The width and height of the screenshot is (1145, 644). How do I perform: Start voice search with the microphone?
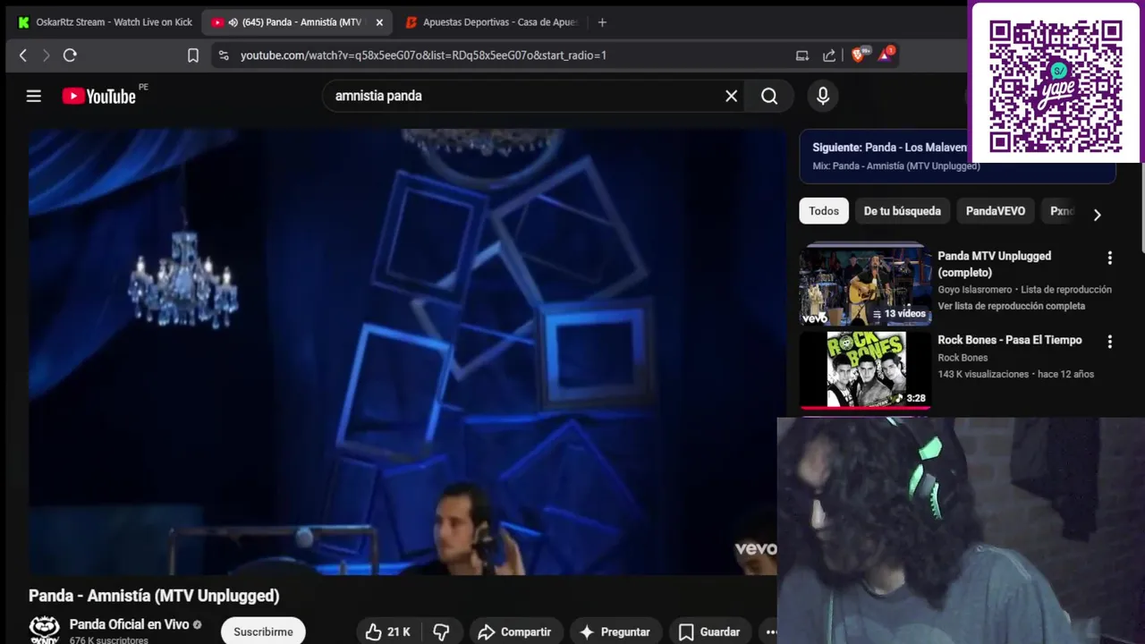click(823, 96)
